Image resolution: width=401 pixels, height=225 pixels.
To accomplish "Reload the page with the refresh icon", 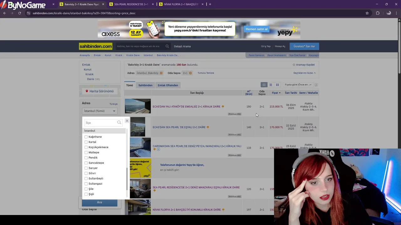I will pyautogui.click(x=19, y=13).
